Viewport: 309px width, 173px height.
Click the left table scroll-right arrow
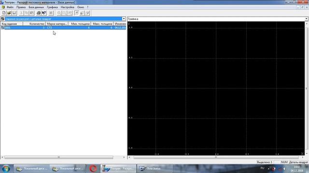[x=124, y=157]
